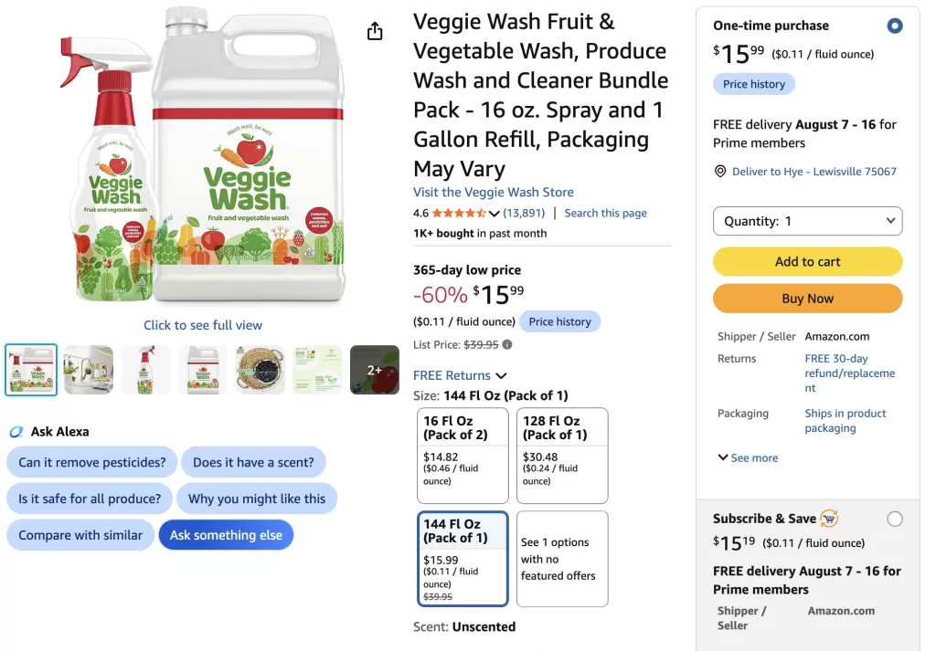The width and height of the screenshot is (936, 651).
Task: Open the star rating breakdown chevron
Action: pos(494,214)
